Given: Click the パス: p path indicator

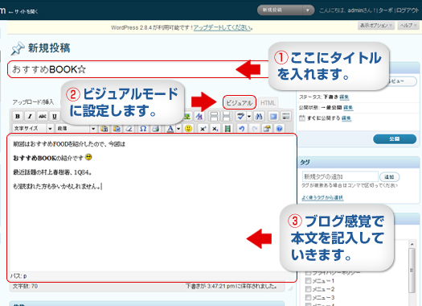Looking at the screenshot, I should coord(18,276).
